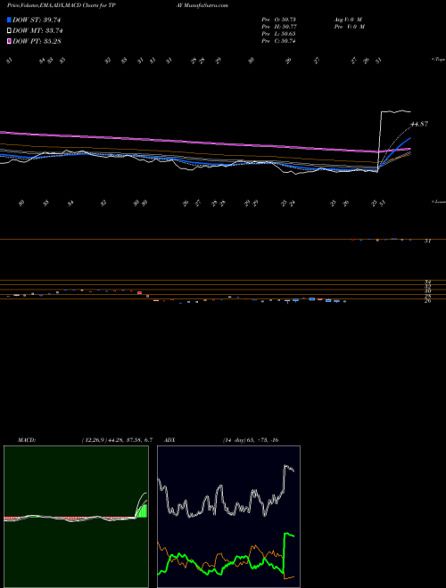Click the Tops label at right edge
Image resolution: width=446 pixels, height=588 pixels.
point(438,60)
